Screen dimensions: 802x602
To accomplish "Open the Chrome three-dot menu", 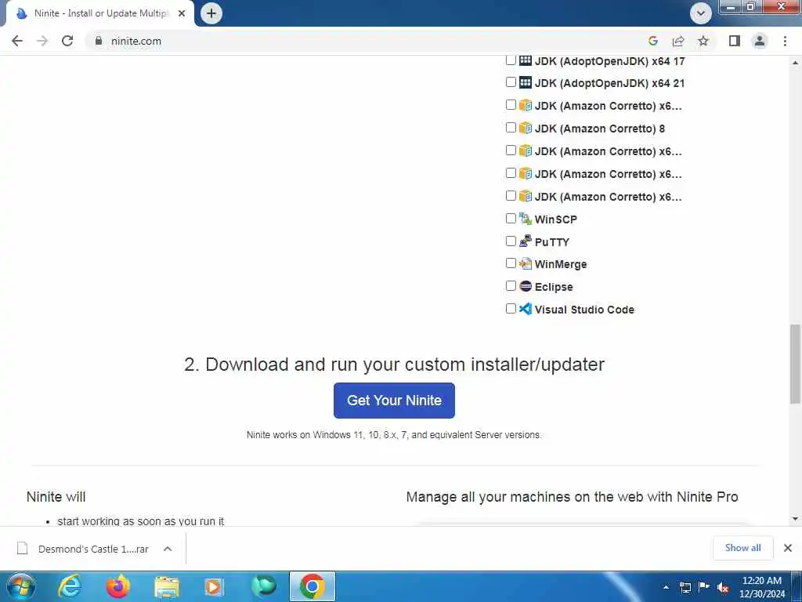I will (785, 41).
